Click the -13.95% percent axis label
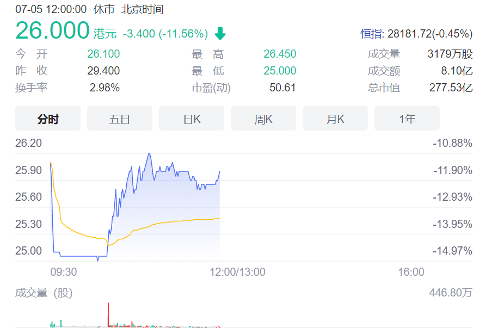498x334 pixels. [x=453, y=224]
